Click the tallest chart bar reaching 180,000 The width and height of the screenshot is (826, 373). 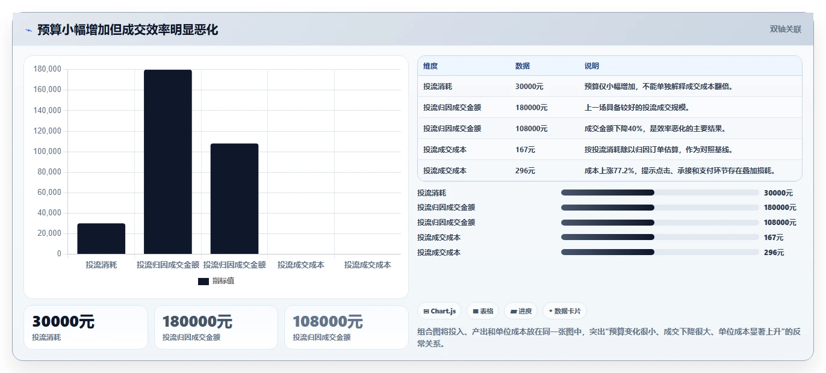(x=168, y=162)
